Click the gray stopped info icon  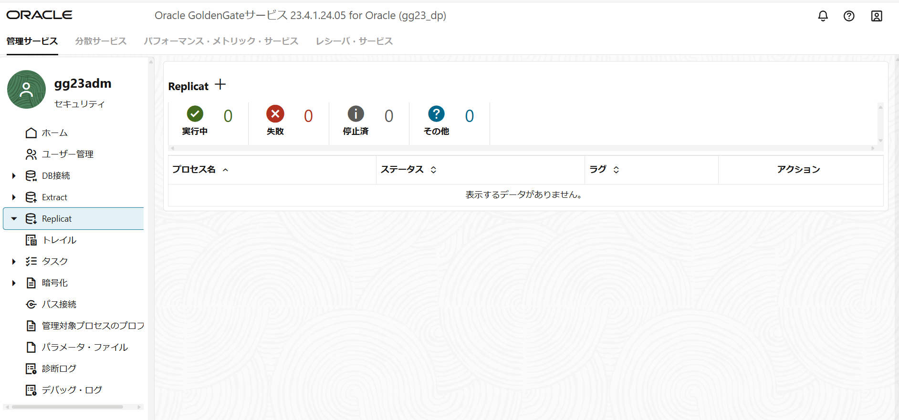tap(355, 114)
